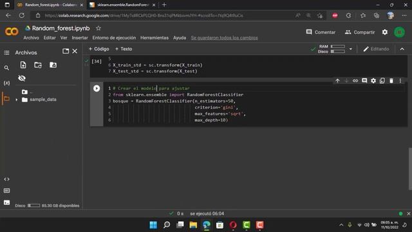Click the Compartir button
The width and height of the screenshot is (412, 232).
click(360, 32)
